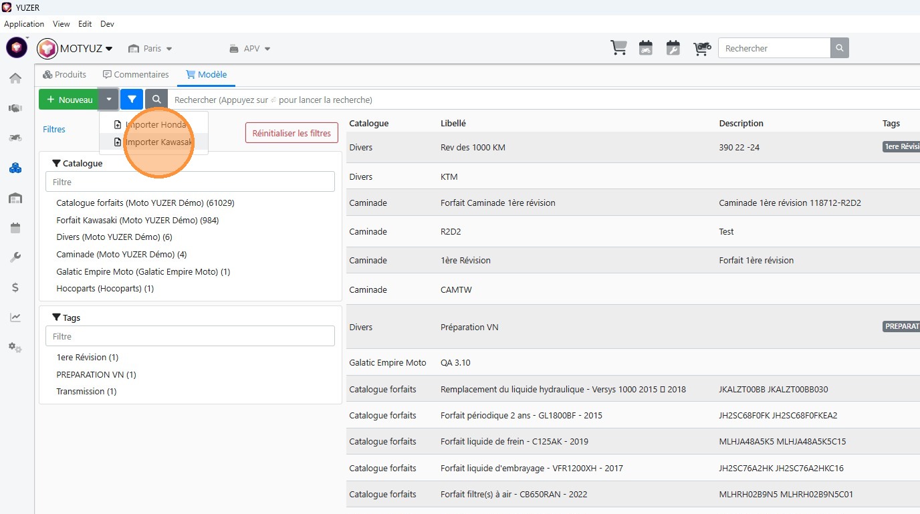Viewport: 920px width, 514px height.
Task: Open settings gears in left sidebar
Action: point(15,348)
